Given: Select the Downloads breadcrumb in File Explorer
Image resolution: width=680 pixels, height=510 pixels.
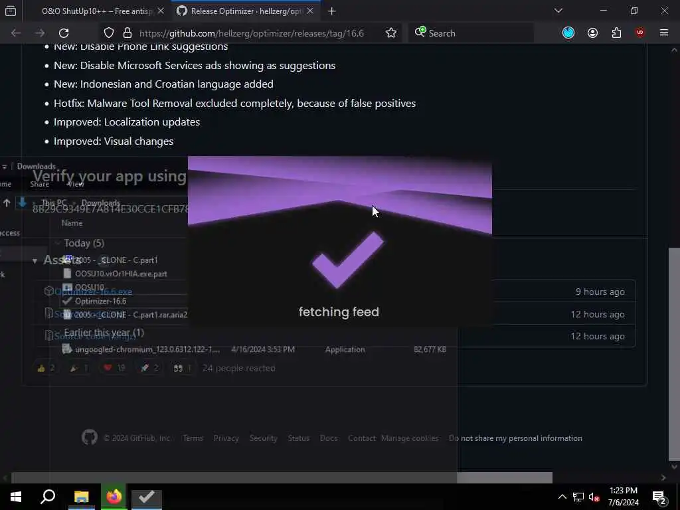Looking at the screenshot, I should click(101, 203).
